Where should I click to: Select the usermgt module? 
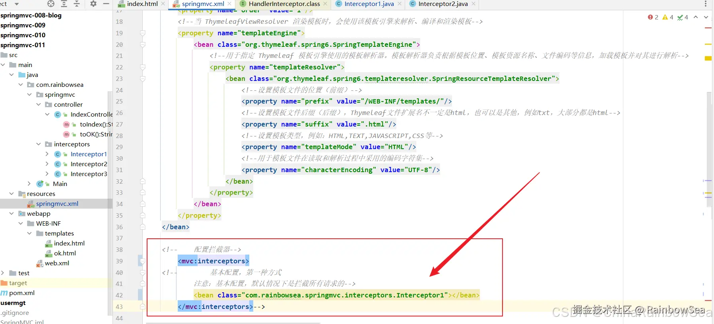tap(13, 303)
